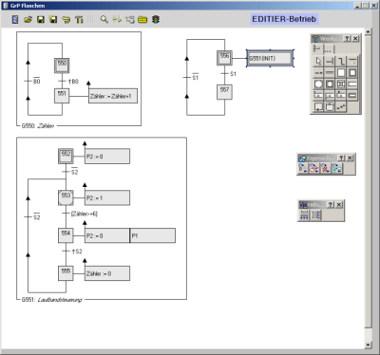The width and height of the screenshot is (380, 355).
Task: Click the horizontal alignment icon in Hilfs palette
Action: (x=304, y=215)
